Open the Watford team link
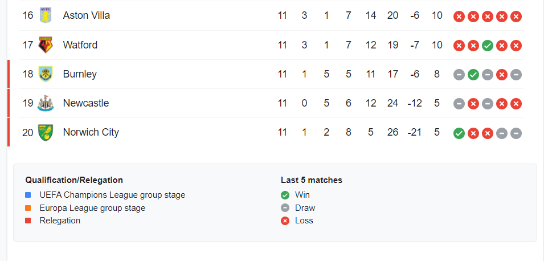This screenshot has height=261, width=544. coord(80,45)
